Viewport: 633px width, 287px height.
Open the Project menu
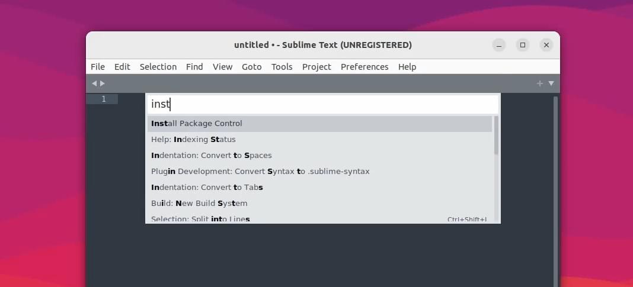[x=316, y=67]
